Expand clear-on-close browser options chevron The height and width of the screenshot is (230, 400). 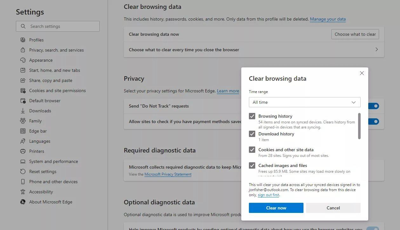[377, 50]
